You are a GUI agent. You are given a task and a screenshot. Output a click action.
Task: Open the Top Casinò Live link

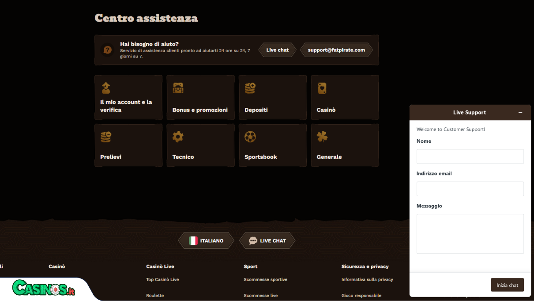coord(162,279)
